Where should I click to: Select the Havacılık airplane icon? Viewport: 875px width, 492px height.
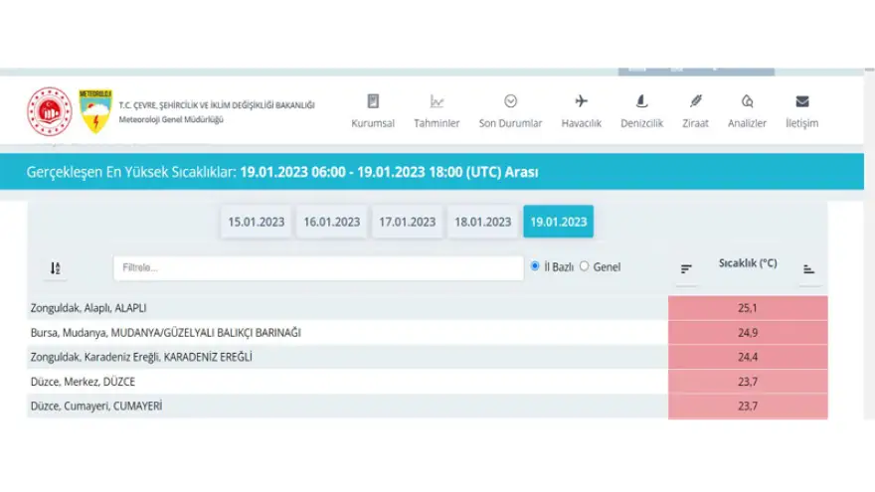tap(582, 101)
